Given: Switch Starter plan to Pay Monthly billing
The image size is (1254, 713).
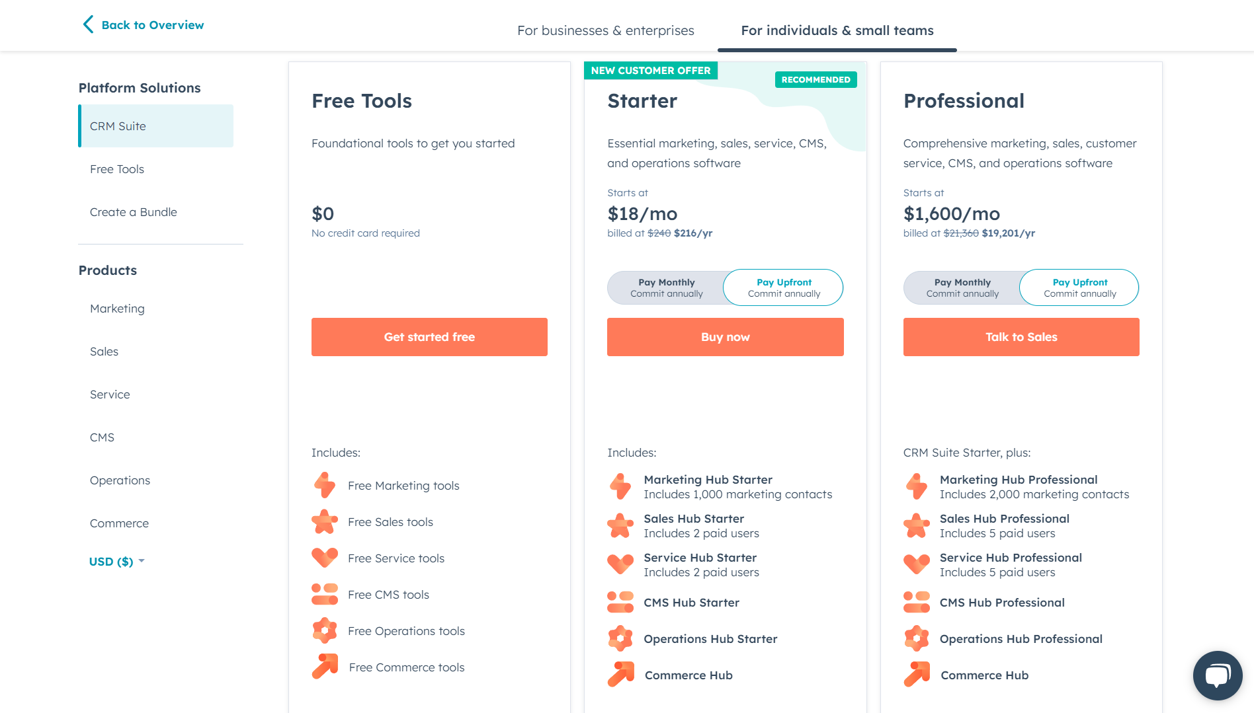Looking at the screenshot, I should click(x=665, y=287).
